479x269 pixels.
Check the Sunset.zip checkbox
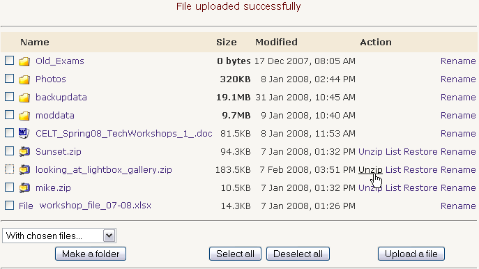coord(10,151)
